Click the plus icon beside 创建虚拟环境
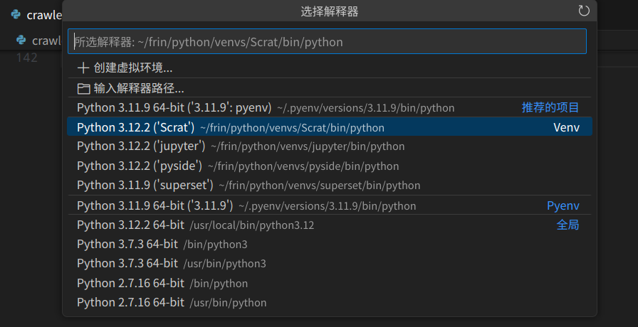 [x=83, y=68]
